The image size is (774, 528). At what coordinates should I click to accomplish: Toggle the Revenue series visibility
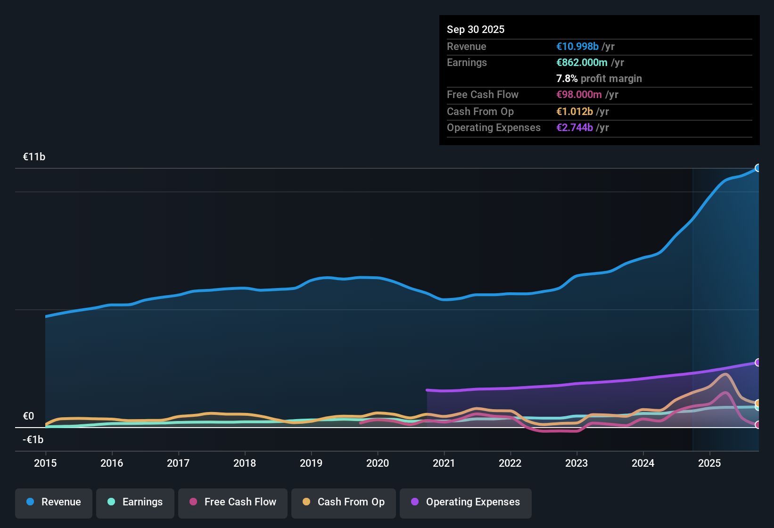coord(53,503)
